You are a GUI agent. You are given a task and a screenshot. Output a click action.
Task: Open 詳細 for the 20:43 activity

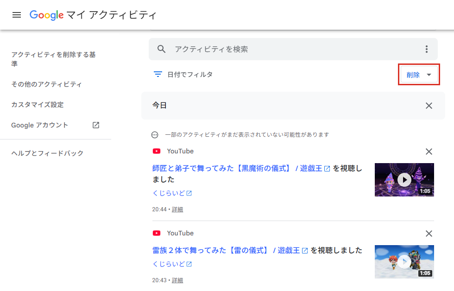(x=177, y=280)
